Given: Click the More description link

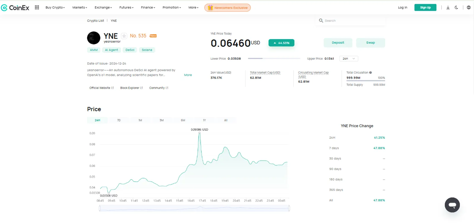Looking at the screenshot, I should tap(188, 75).
